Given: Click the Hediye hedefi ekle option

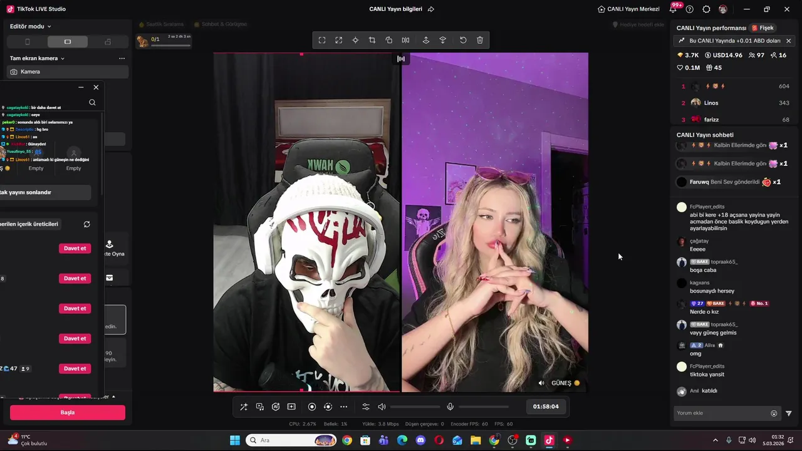Looking at the screenshot, I should tap(638, 24).
